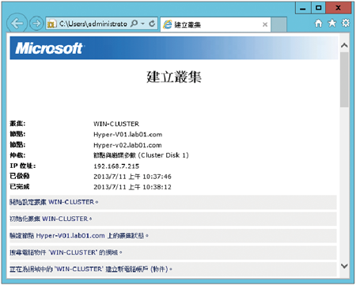Viewport: 356px width, 286px height.
Task: Open the address bar dropdown arrow
Action: tap(142, 24)
